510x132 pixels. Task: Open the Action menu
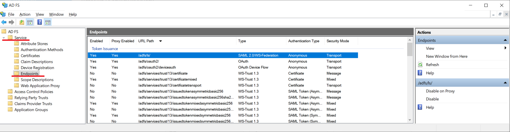tap(25, 14)
